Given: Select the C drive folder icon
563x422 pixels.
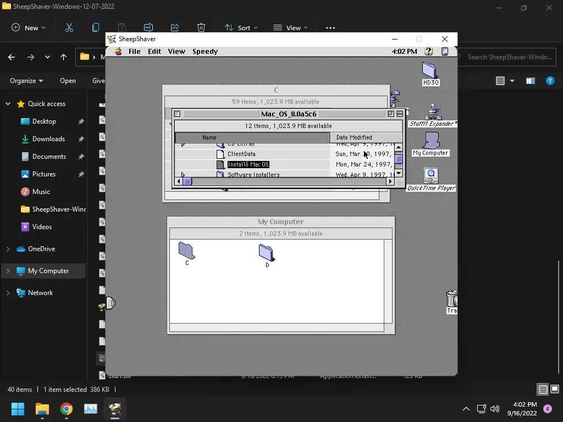Looking at the screenshot, I should coord(187,251).
